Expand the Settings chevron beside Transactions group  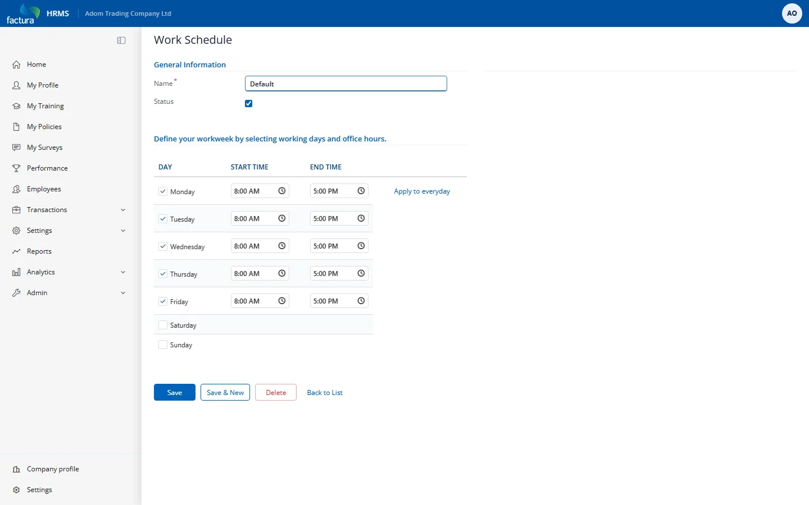[123, 231]
